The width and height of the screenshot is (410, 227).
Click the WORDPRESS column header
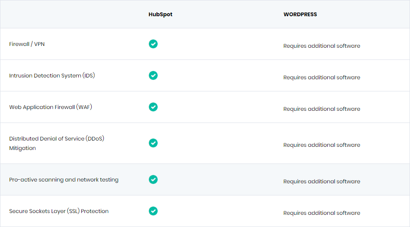[x=300, y=14]
